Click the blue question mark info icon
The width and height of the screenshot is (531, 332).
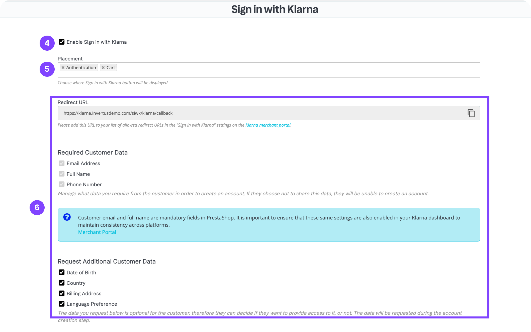pyautogui.click(x=67, y=217)
